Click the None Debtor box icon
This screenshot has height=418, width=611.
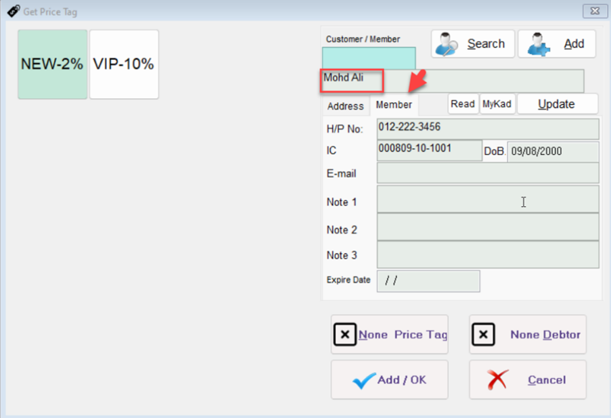click(x=483, y=334)
